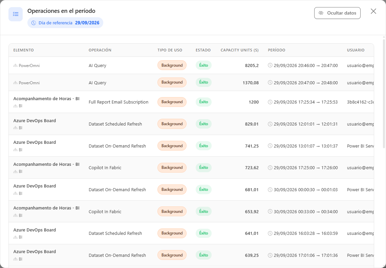Click the PERÍODO column header
Screen dimensions: 386x268
tap(276, 50)
